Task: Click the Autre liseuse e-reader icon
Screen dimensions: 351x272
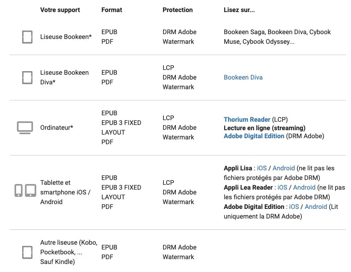Action: pyautogui.click(x=27, y=252)
